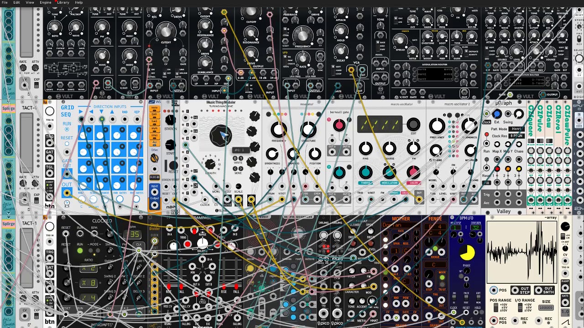Click ~array SIZE field showing 100000
The image size is (584, 328).
[x=546, y=307]
